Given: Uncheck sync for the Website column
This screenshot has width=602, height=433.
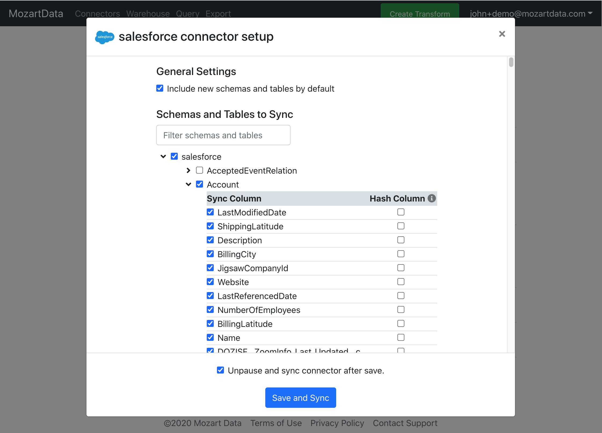Looking at the screenshot, I should pyautogui.click(x=210, y=282).
